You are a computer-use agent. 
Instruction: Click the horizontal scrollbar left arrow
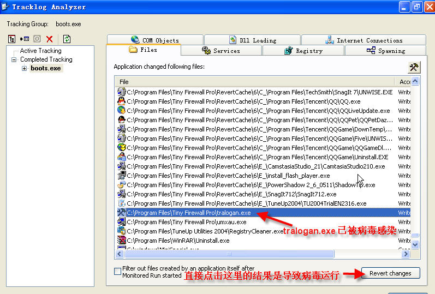(x=120, y=254)
